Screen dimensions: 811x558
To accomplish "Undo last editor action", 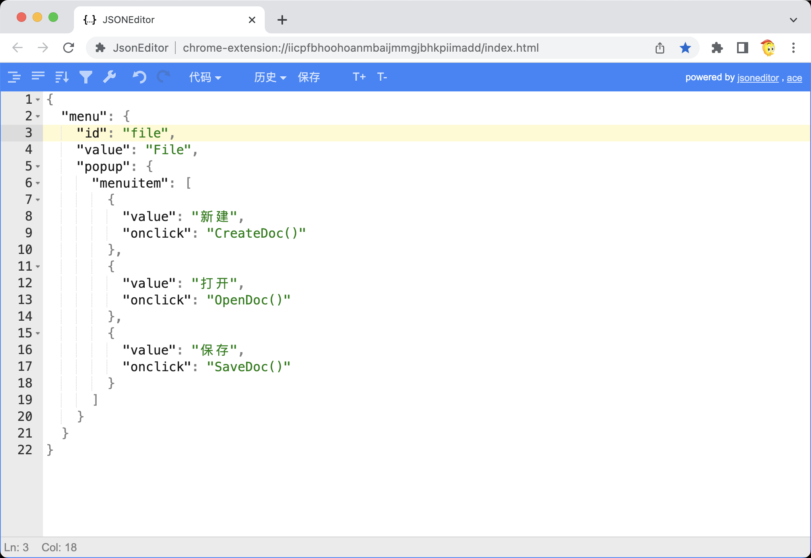I will [139, 77].
